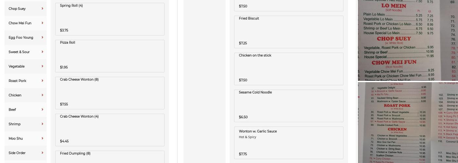Image resolution: width=458 pixels, height=163 pixels.
Task: Pick the Crab Cheese Wonton (4) card
Action: pyautogui.click(x=110, y=130)
